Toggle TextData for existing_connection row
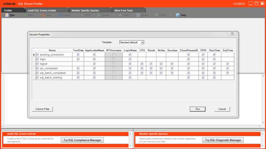The height and width of the screenshot is (149, 266). coord(78,55)
